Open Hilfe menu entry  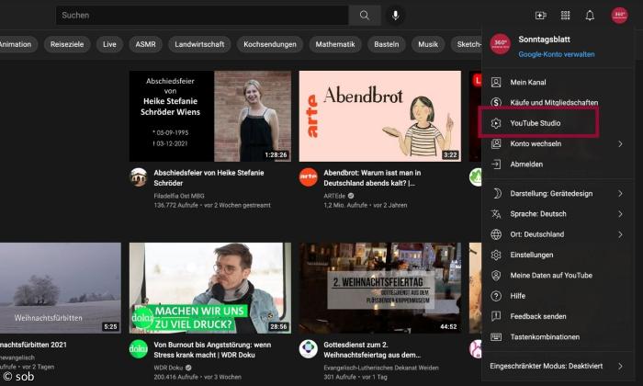tap(558, 296)
